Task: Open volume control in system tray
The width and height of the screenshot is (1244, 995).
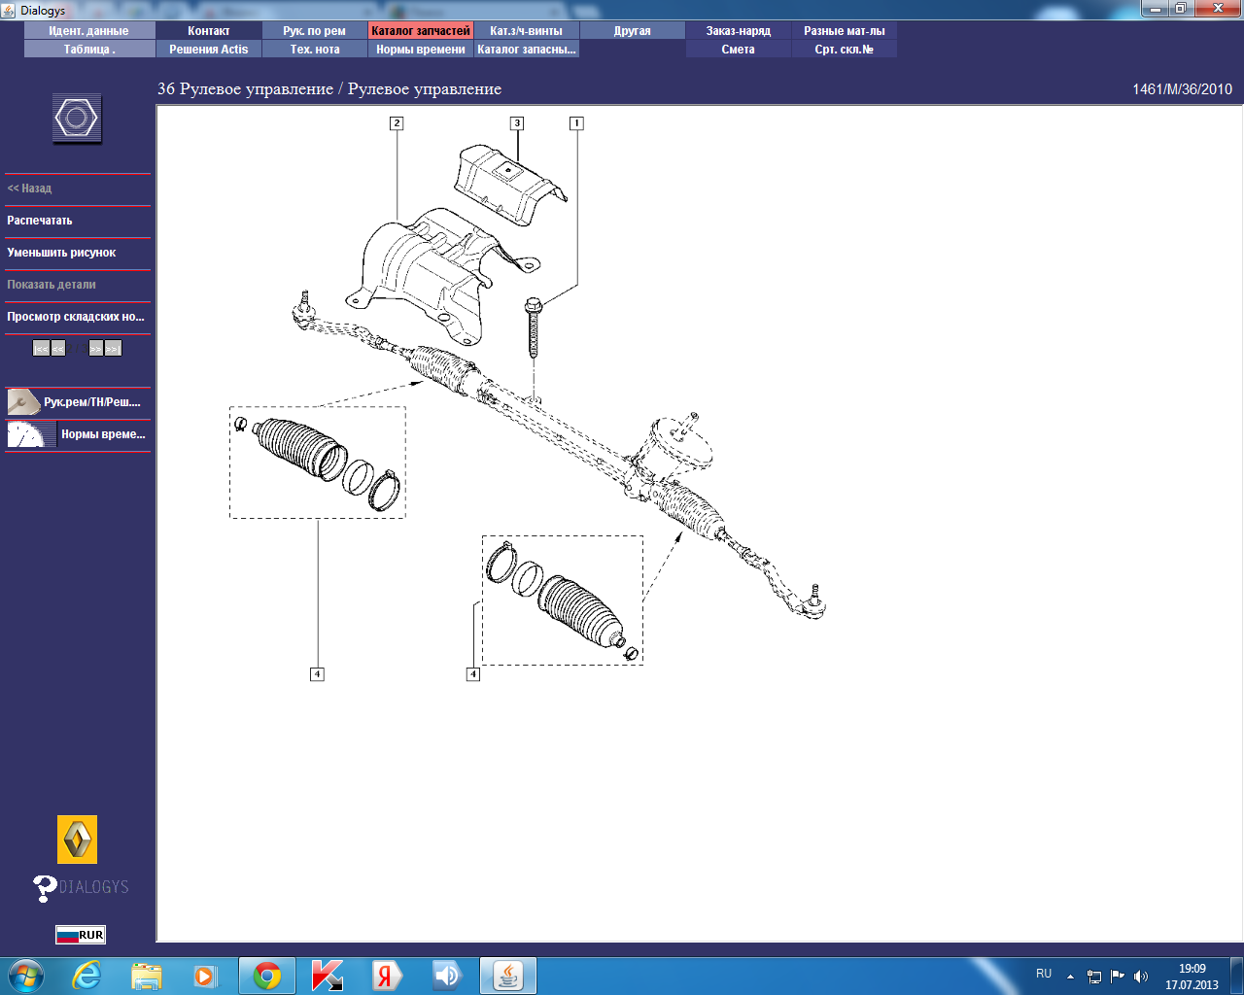Action: (1141, 977)
